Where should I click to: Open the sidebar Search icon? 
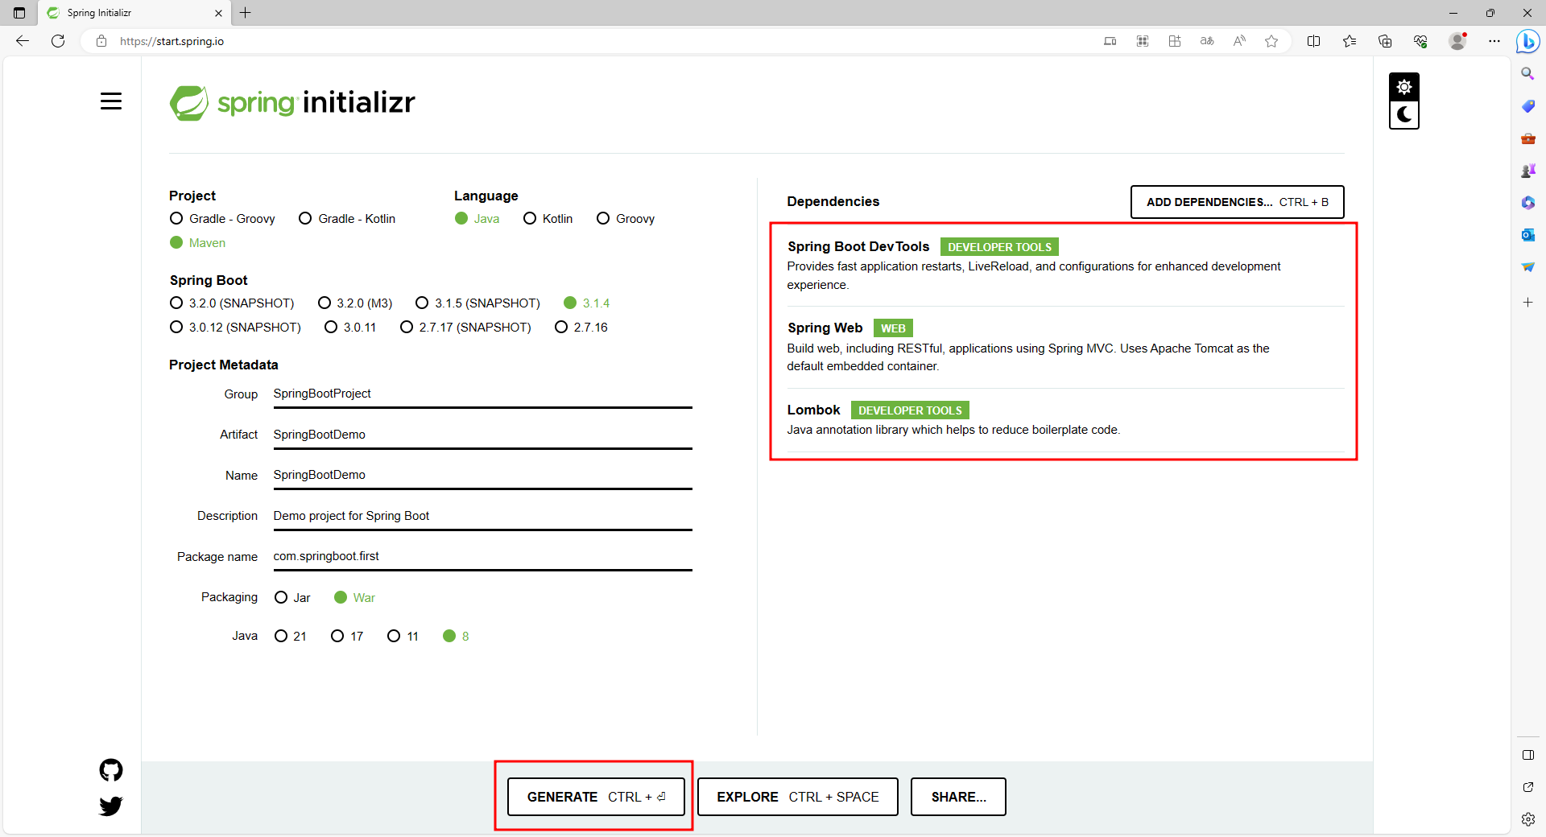tap(1527, 73)
